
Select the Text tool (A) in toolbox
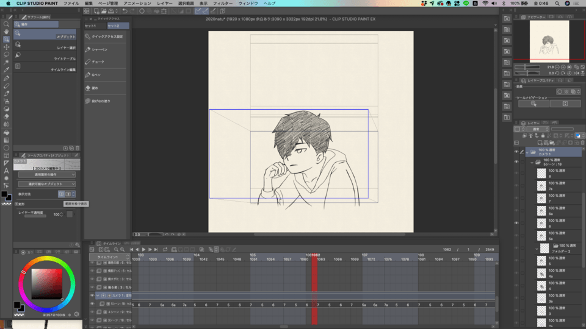(x=6, y=171)
